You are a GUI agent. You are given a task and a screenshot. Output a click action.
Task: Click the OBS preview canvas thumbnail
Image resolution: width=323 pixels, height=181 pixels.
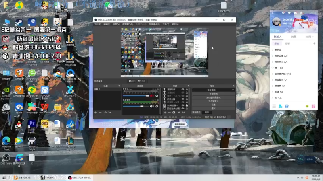pos(164,52)
